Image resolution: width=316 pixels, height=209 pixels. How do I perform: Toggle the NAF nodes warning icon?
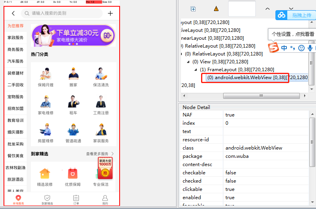(216, 9)
